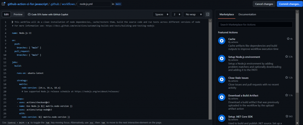Click the 'jobs:' line
Image resolution: width=303 pixels, height=125 pixels.
point(15,62)
